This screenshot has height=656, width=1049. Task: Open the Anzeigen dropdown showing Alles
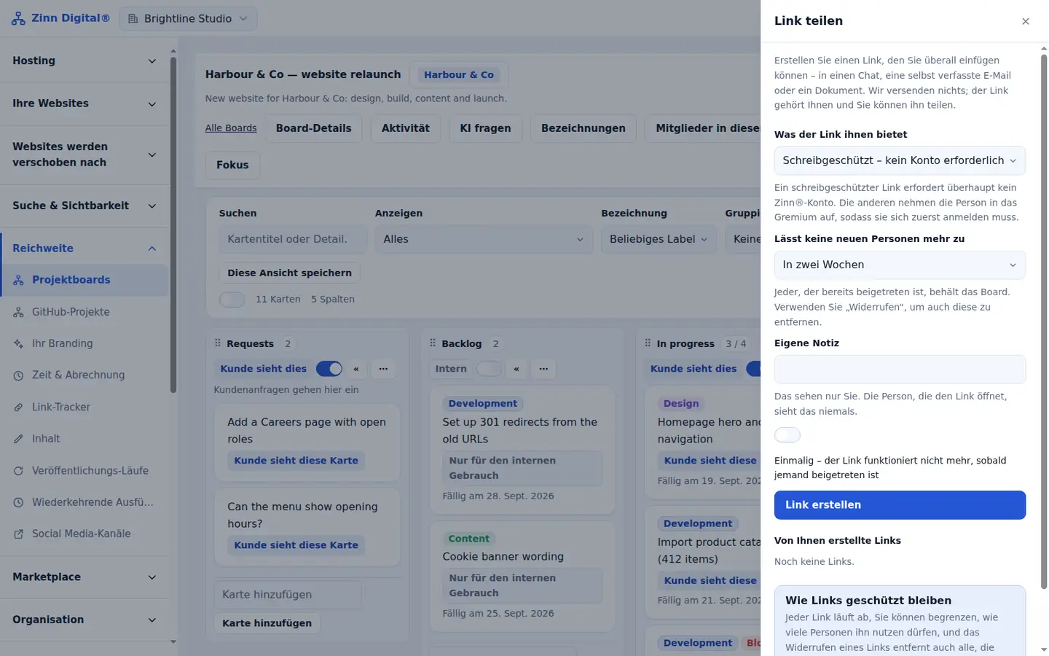[x=484, y=239]
